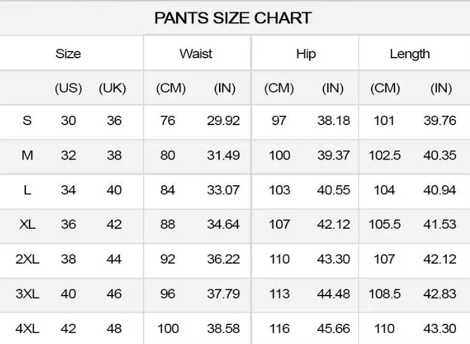
Task: Select length value 105.5 cm
Action: pyautogui.click(x=385, y=224)
